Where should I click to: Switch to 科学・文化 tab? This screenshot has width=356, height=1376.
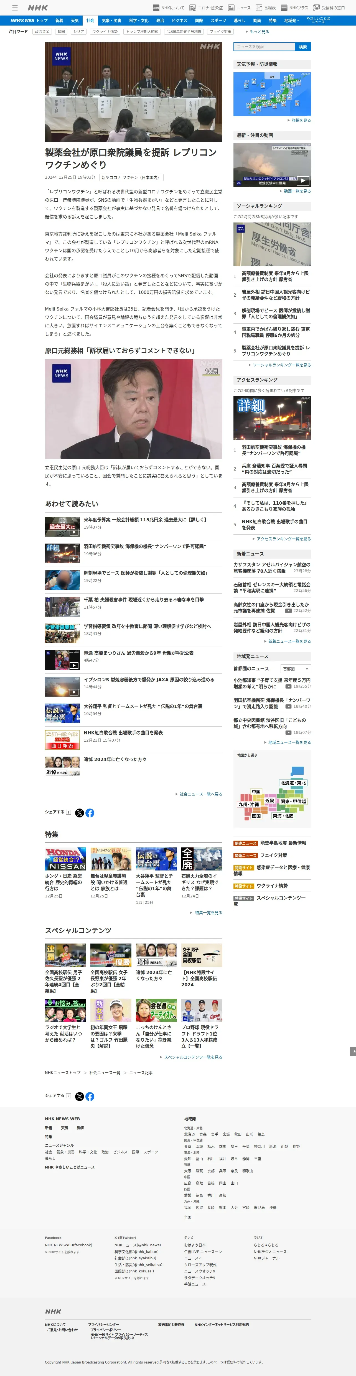tap(139, 20)
